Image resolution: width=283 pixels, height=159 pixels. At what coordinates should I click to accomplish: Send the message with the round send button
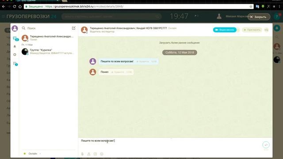[x=266, y=145]
